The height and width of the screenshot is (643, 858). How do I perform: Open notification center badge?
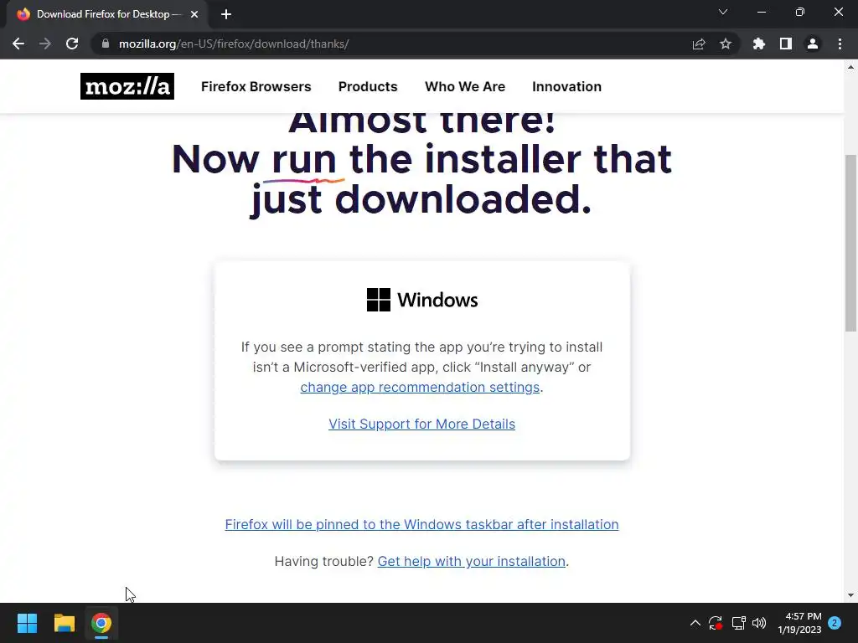[x=835, y=623]
